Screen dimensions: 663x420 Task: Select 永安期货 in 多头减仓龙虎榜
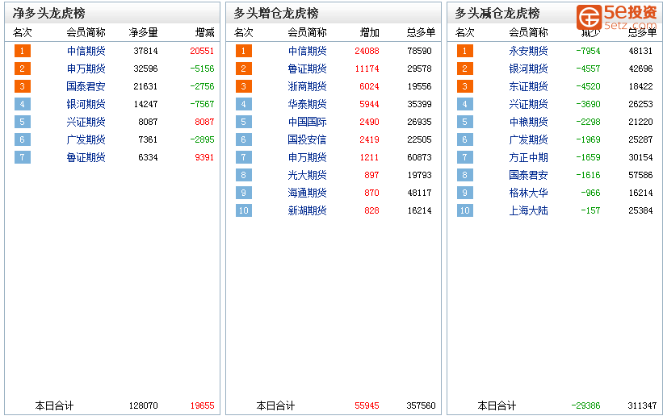click(528, 51)
